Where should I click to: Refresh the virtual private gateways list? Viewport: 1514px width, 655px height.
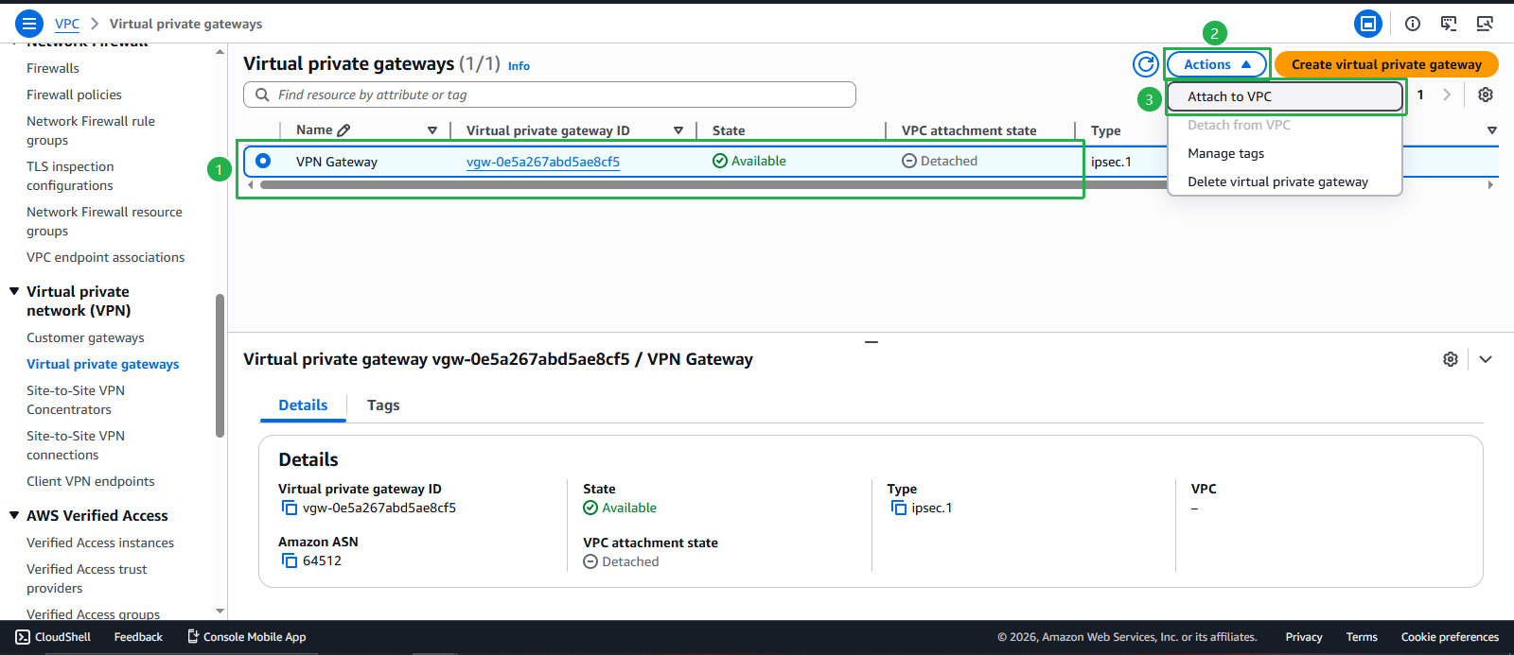[1146, 64]
